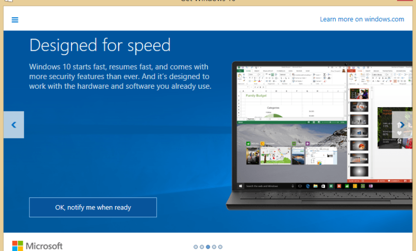
Task: Click the Microsoft logo
Action: pos(37,246)
